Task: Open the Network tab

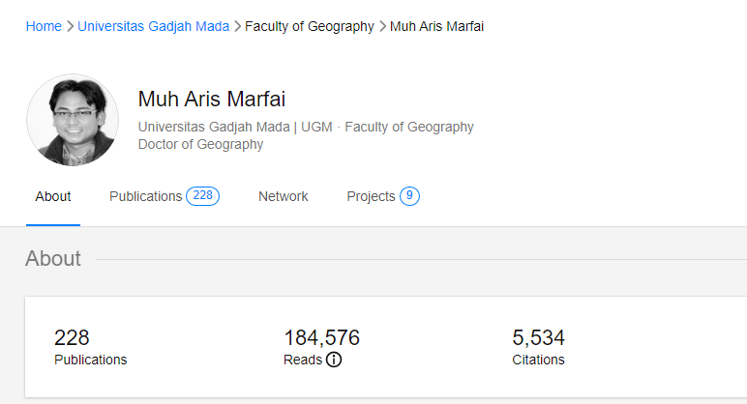Action: 283,196
